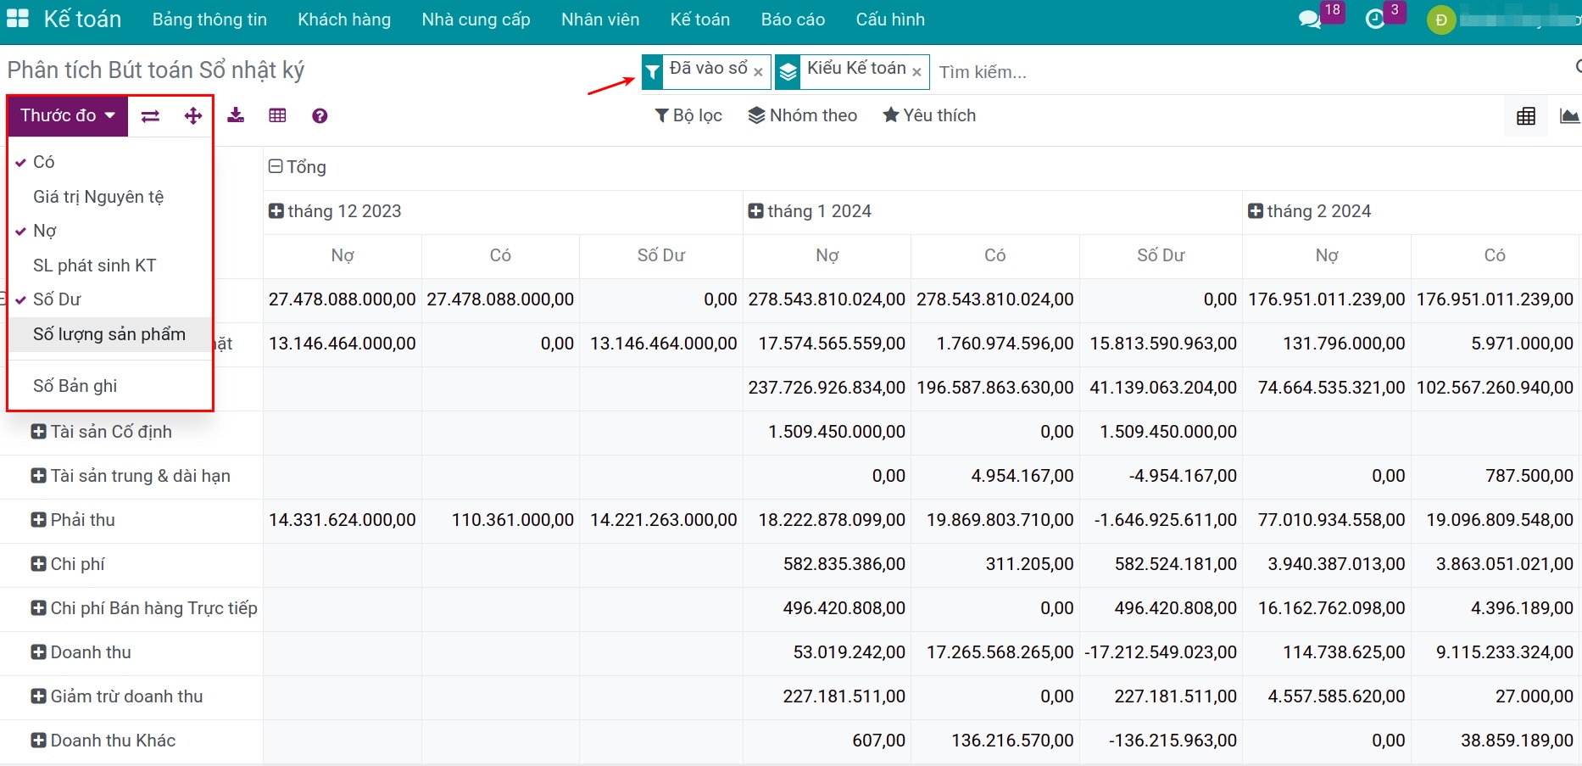Open the Bộ lọc filter options

(688, 115)
